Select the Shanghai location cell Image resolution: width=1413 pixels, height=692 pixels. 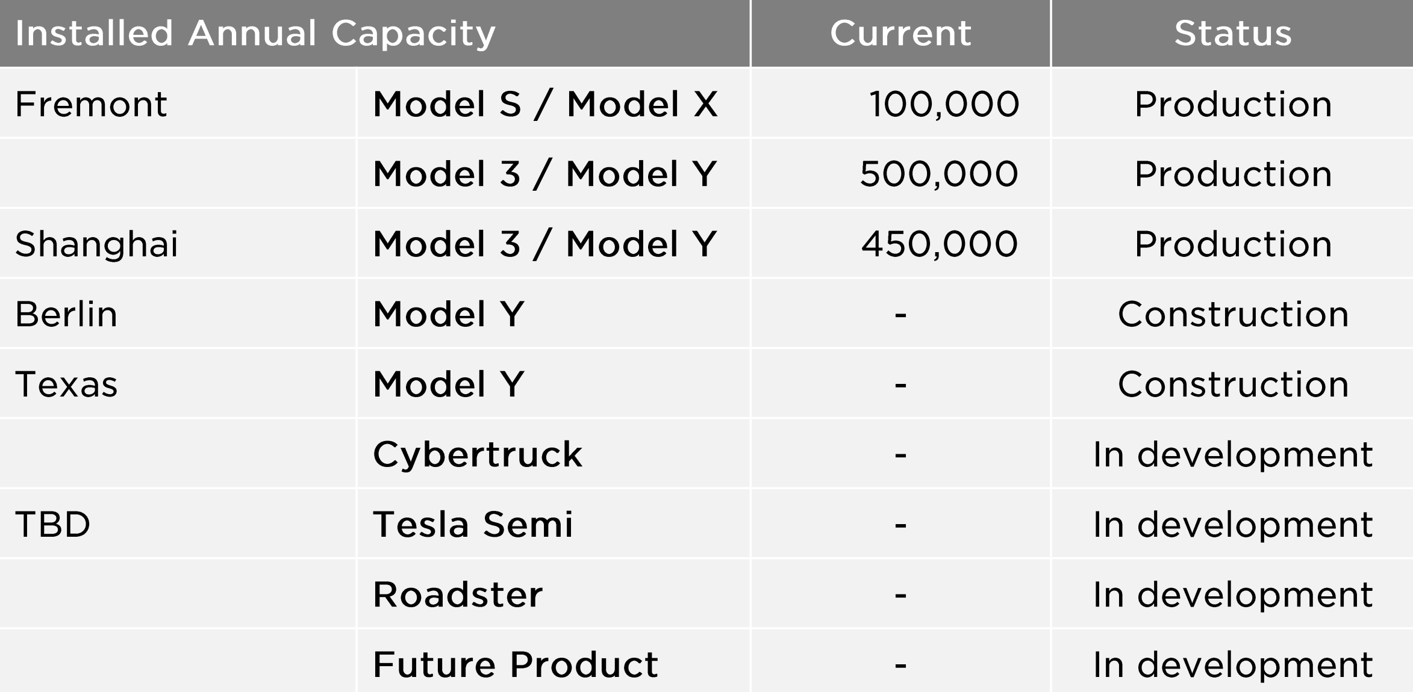coord(96,244)
